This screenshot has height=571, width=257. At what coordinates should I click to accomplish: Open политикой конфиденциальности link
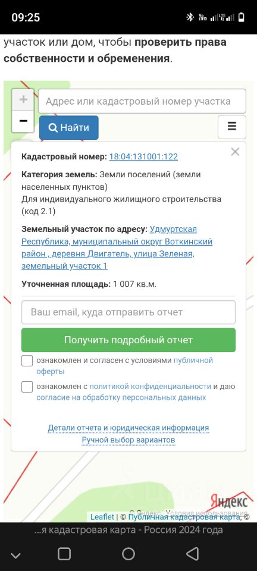pos(150,387)
